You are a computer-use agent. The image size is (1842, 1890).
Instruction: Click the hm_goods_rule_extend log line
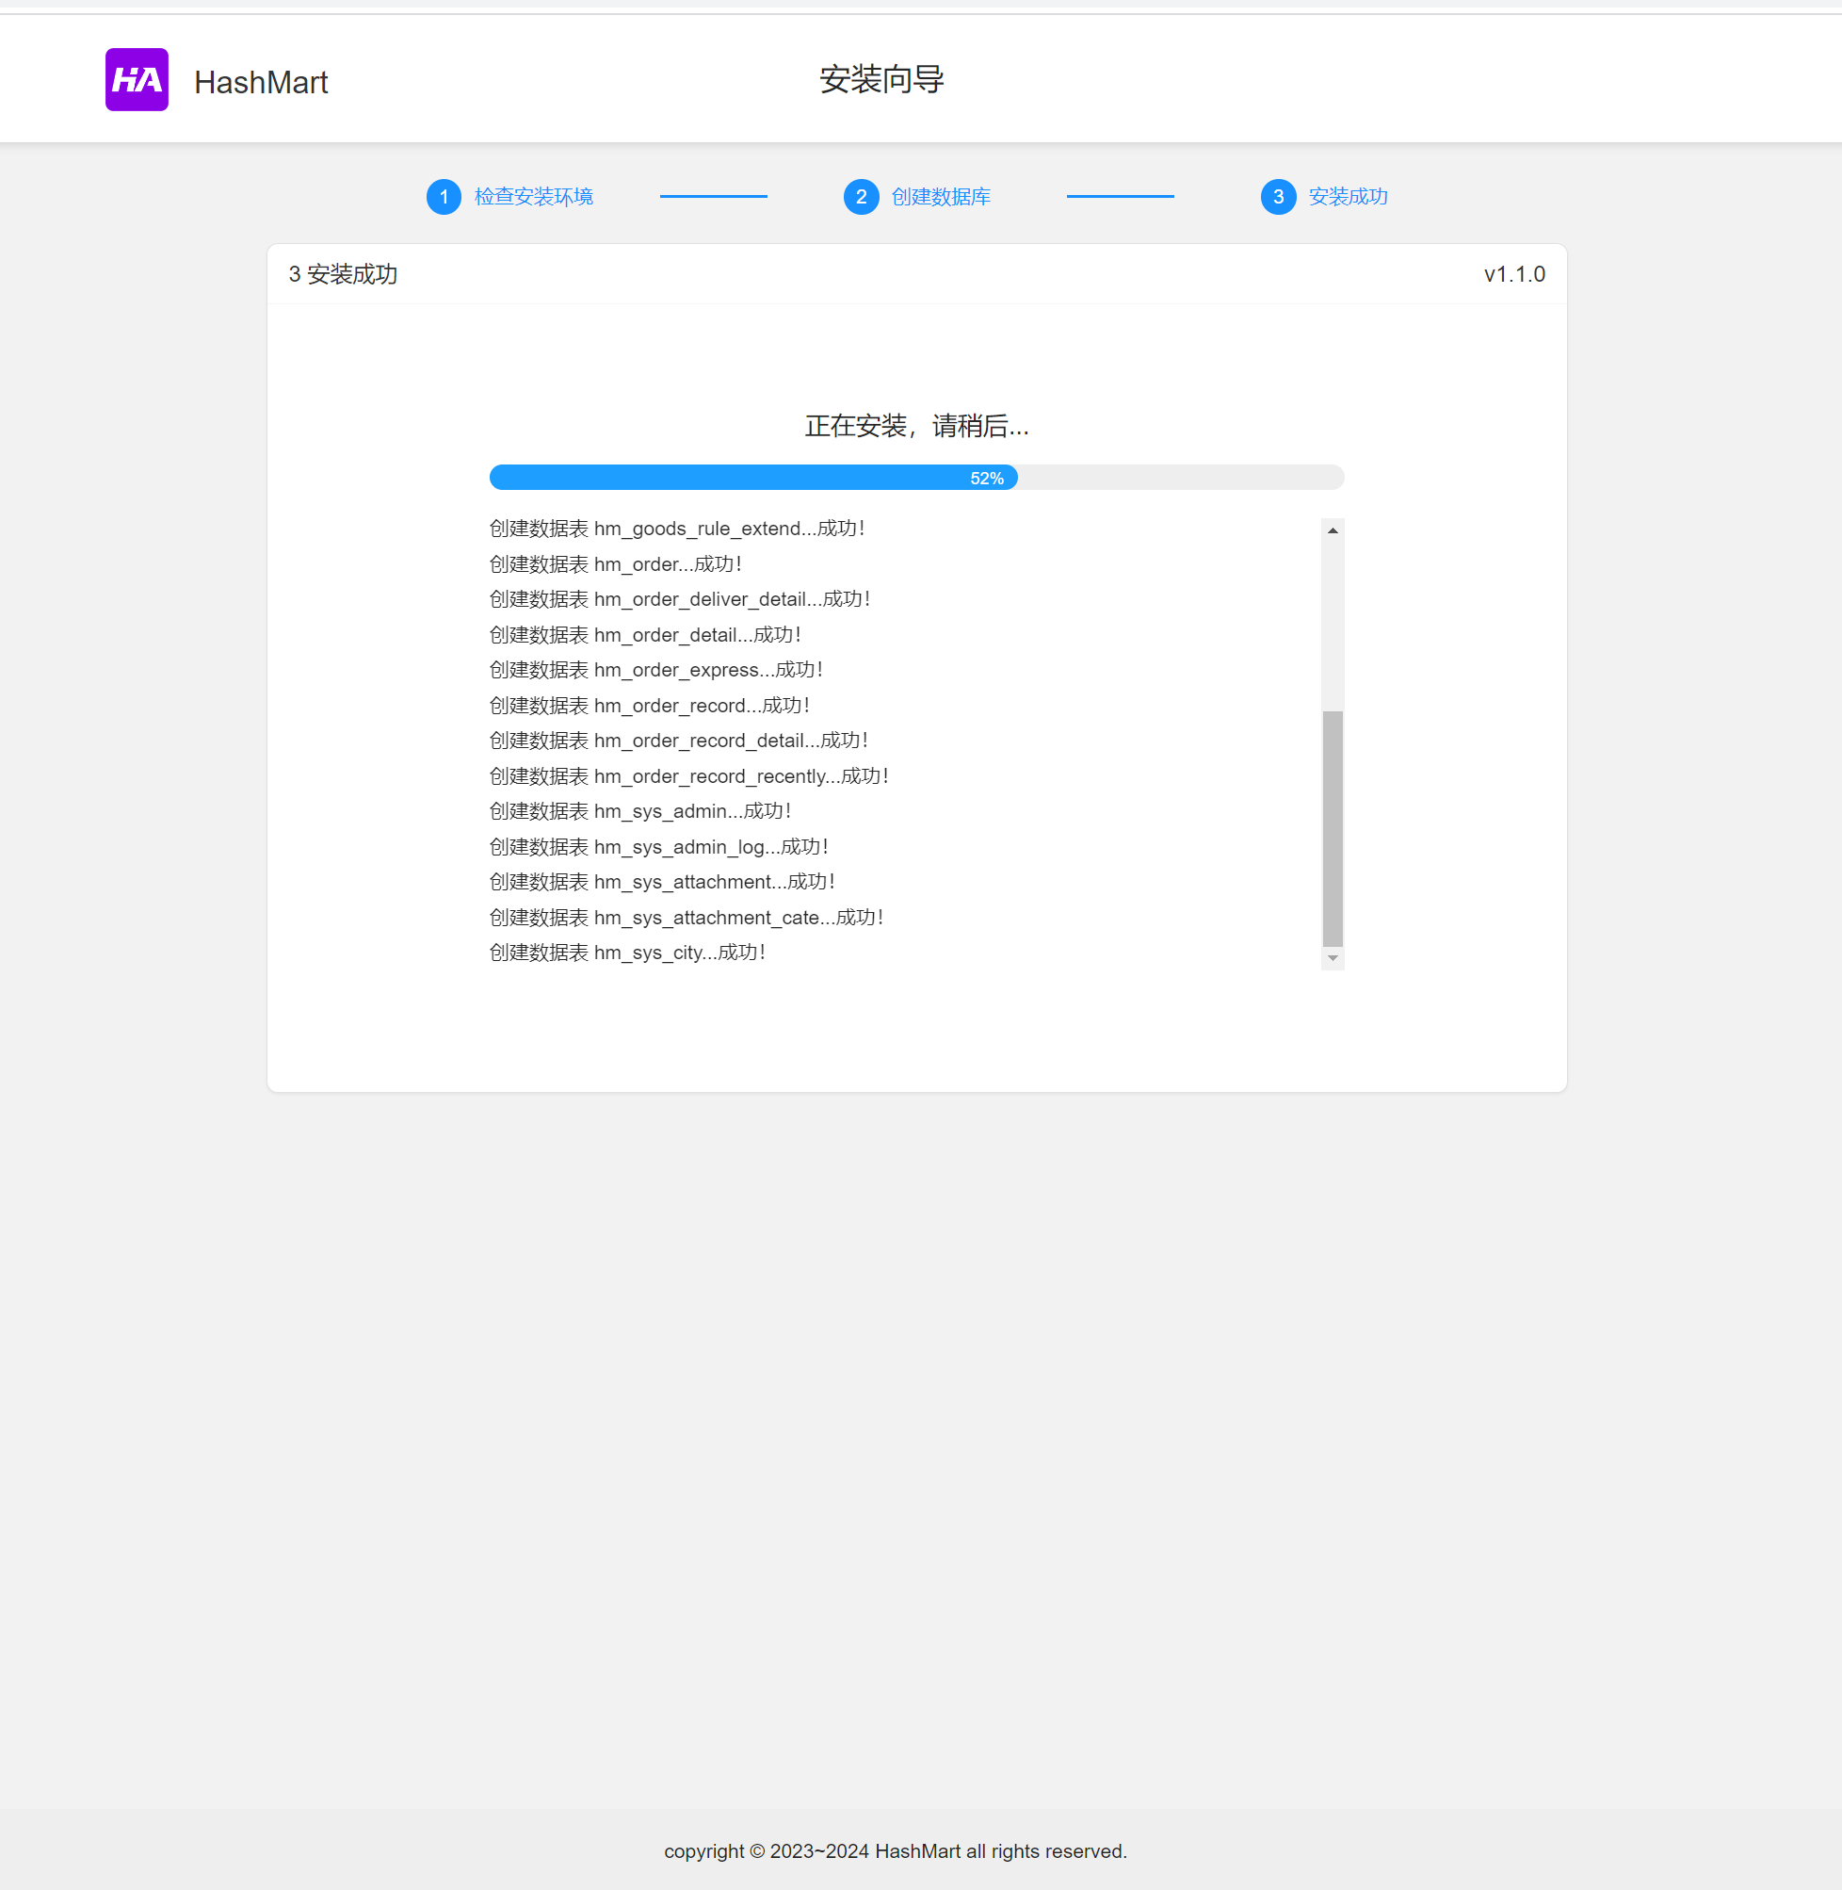click(676, 529)
